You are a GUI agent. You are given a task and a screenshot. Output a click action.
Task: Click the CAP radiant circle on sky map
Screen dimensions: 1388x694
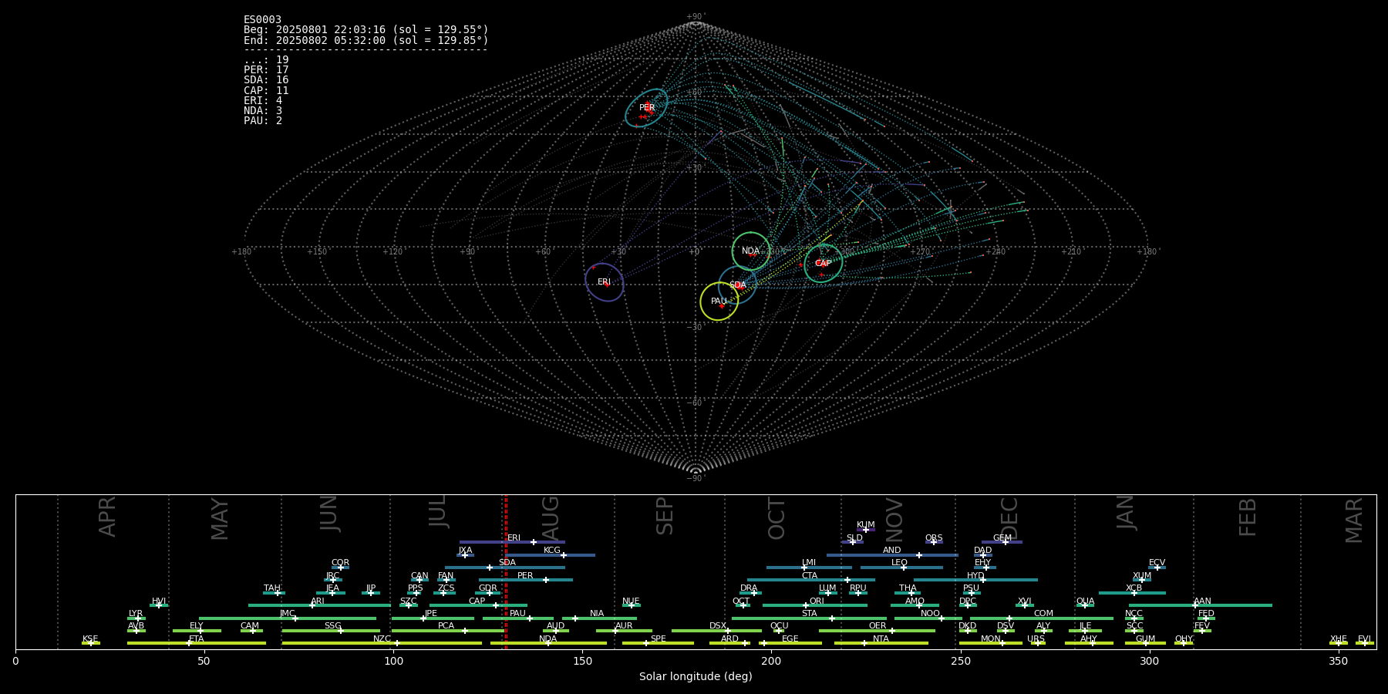point(824,264)
